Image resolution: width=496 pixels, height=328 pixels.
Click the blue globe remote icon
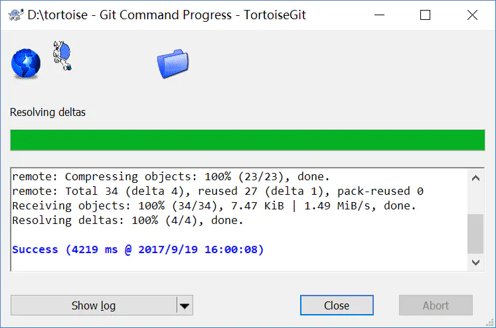(26, 64)
